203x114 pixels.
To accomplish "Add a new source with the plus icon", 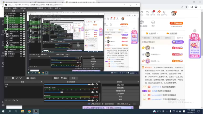I will click(x=6, y=78).
